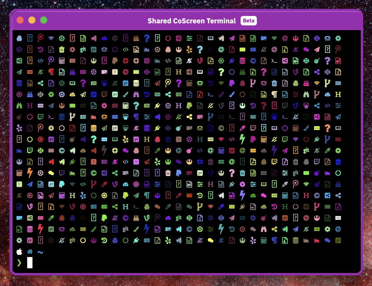Click the blue Yelp burst icon
The width and height of the screenshot is (372, 286).
click(x=83, y=195)
